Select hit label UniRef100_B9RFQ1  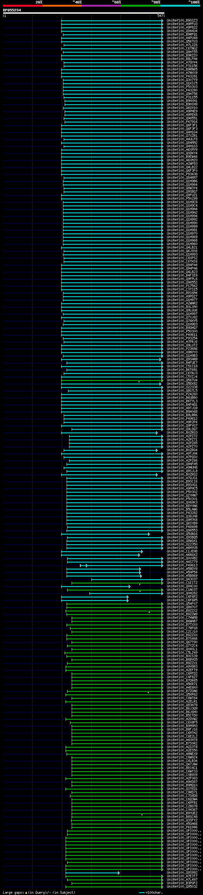click(182, 34)
